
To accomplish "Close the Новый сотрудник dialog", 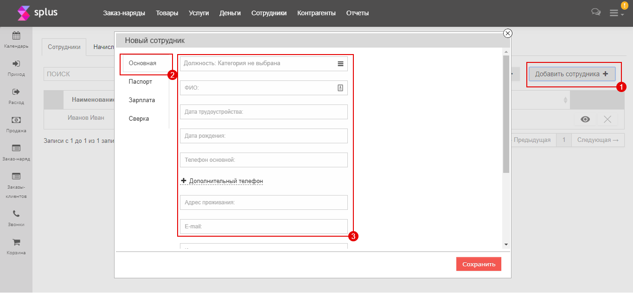I will click(x=507, y=33).
